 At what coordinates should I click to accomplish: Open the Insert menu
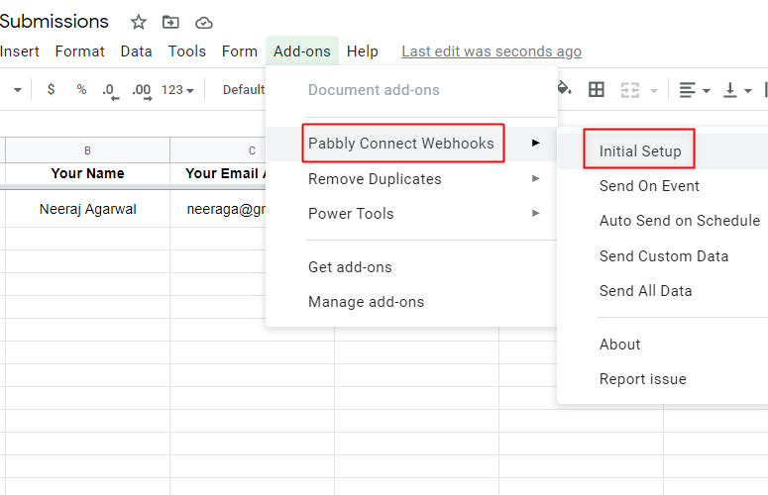(x=20, y=51)
